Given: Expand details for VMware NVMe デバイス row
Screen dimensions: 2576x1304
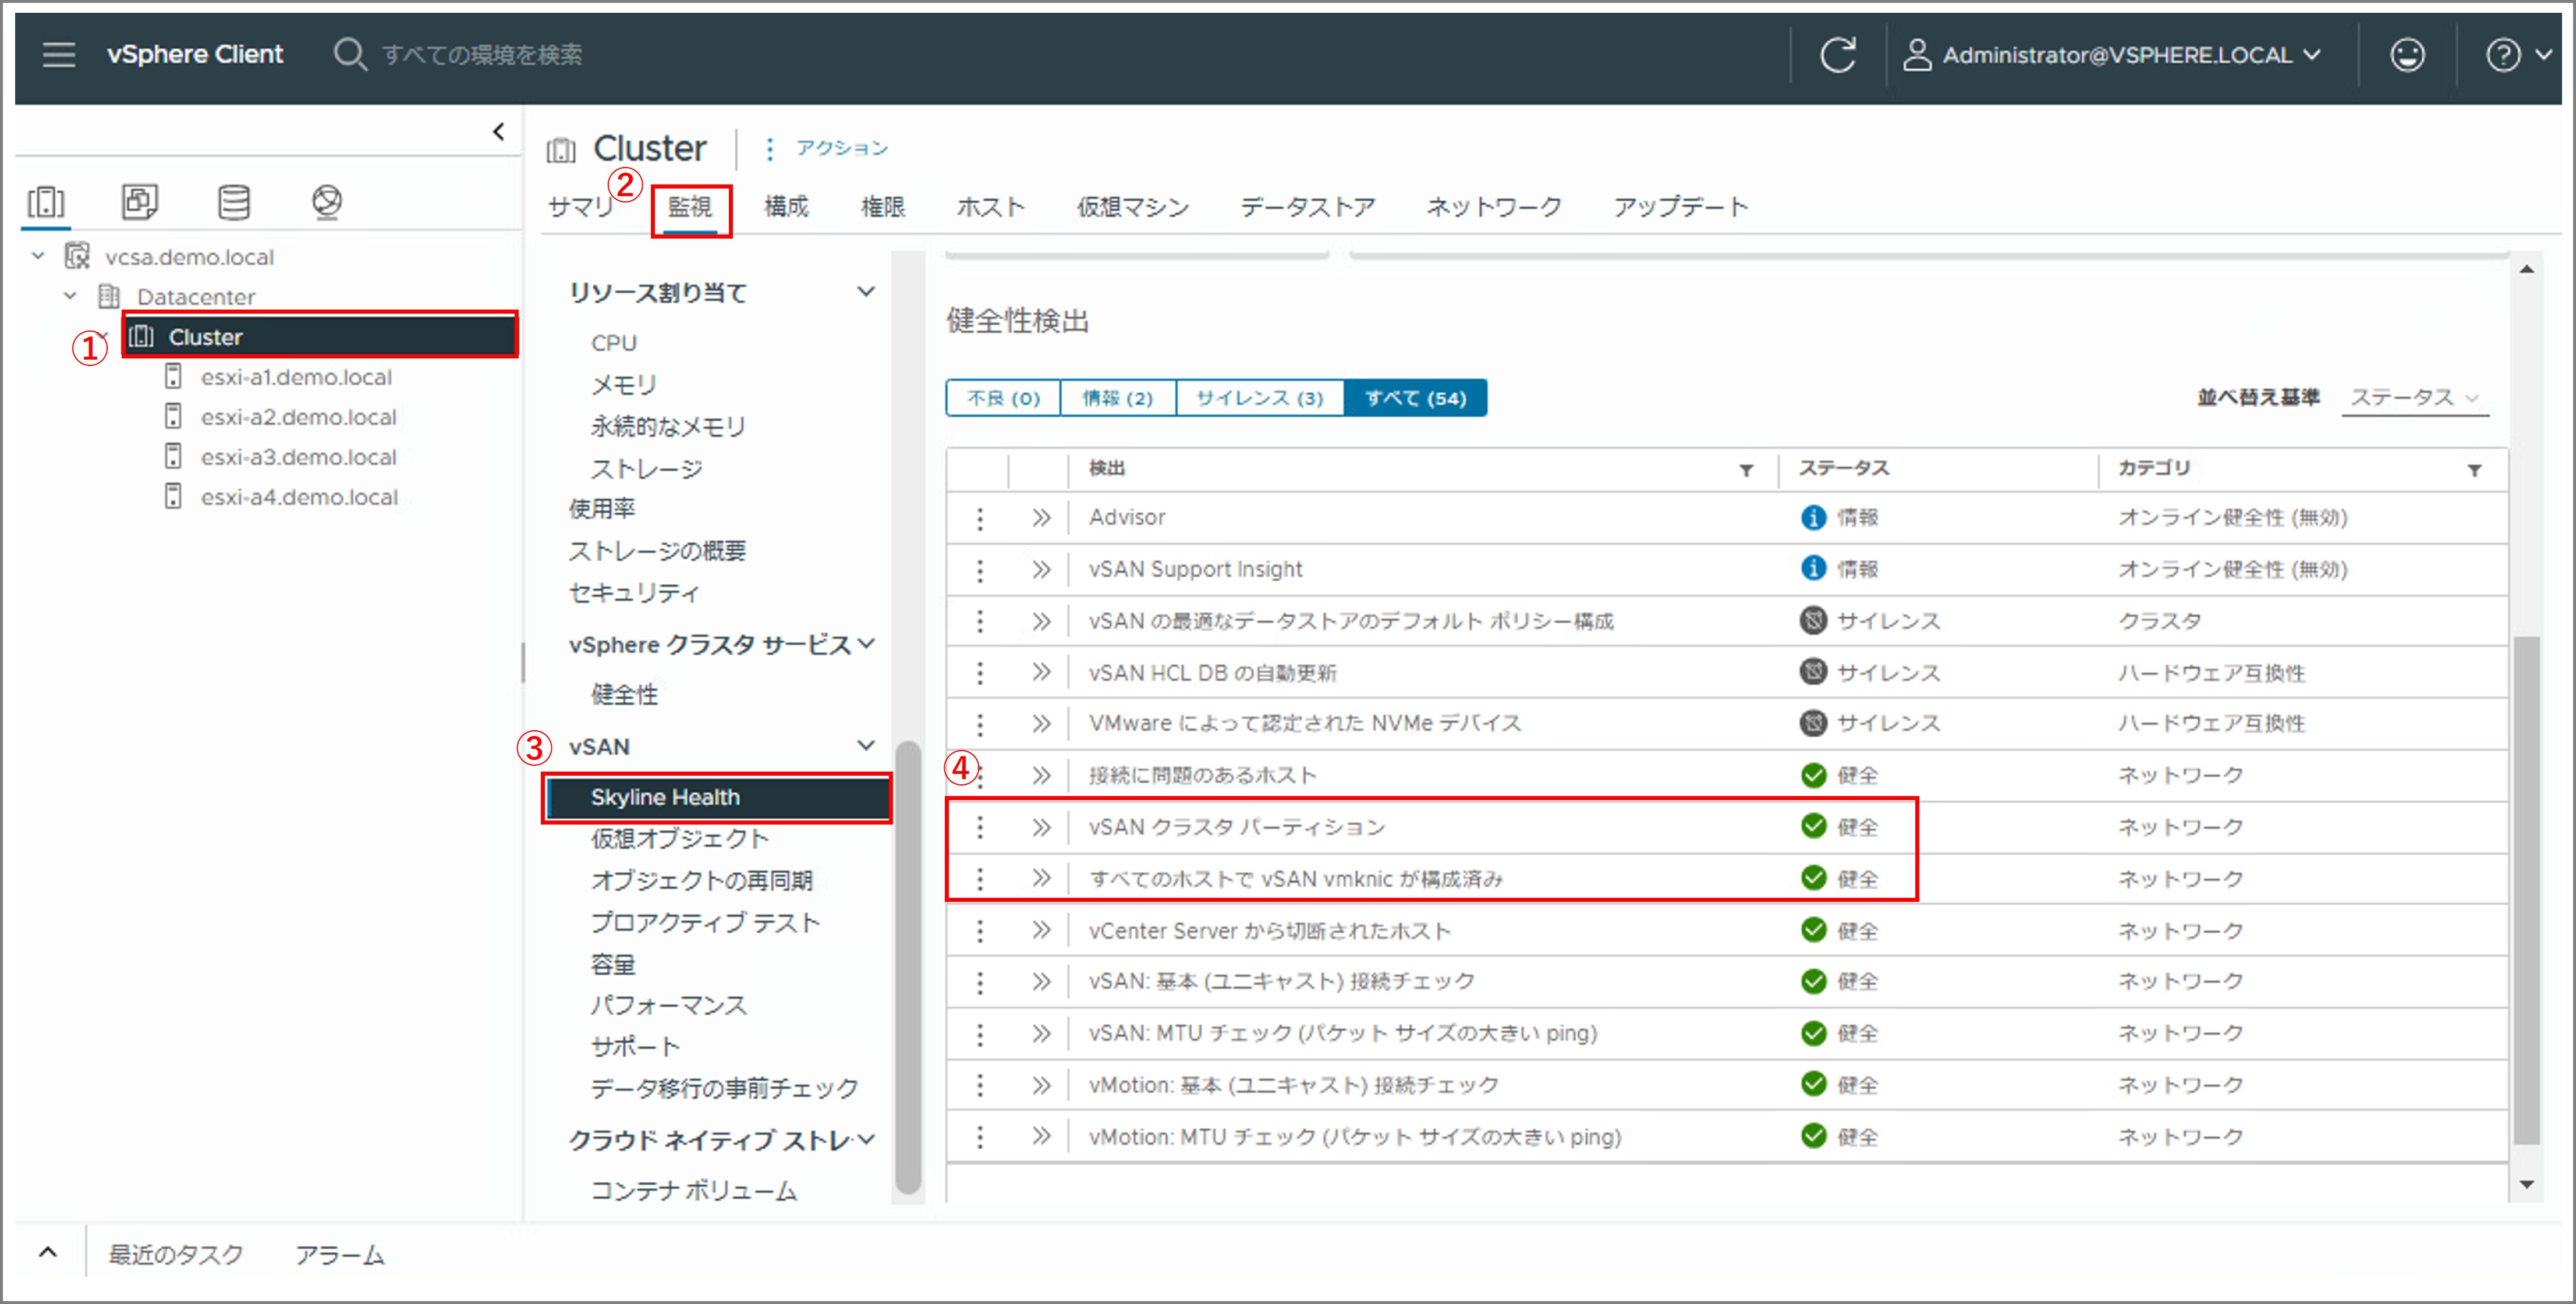Looking at the screenshot, I should (x=1041, y=723).
